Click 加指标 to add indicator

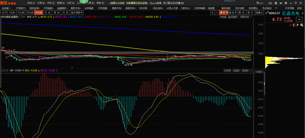pos(236,71)
